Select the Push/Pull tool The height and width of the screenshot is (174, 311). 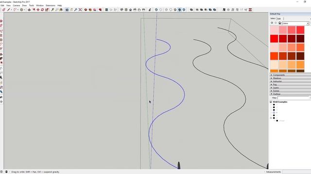point(29,10)
